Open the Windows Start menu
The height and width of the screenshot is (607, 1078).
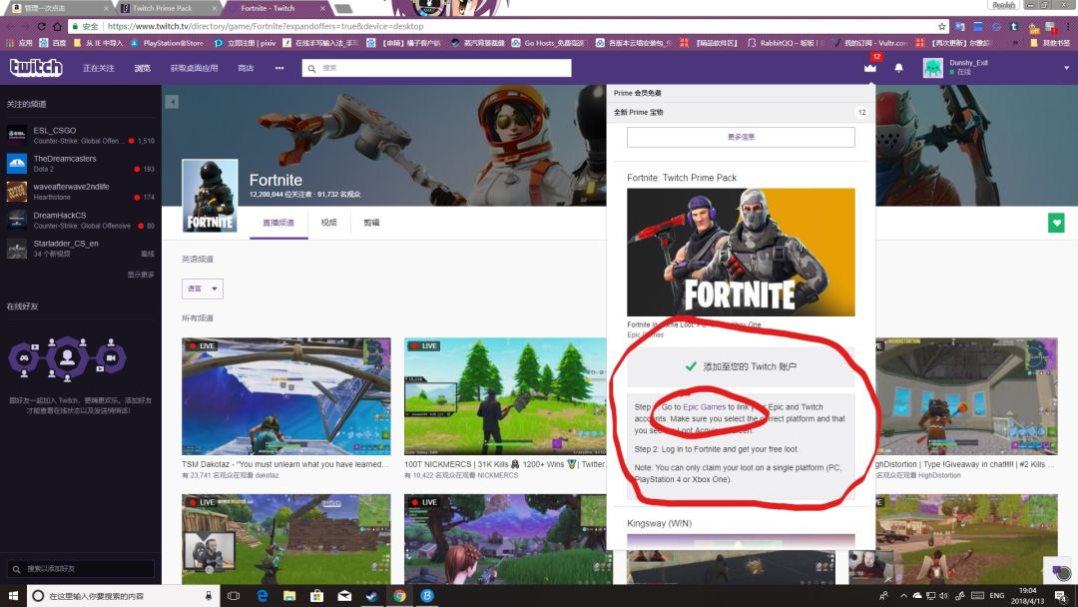[x=12, y=595]
